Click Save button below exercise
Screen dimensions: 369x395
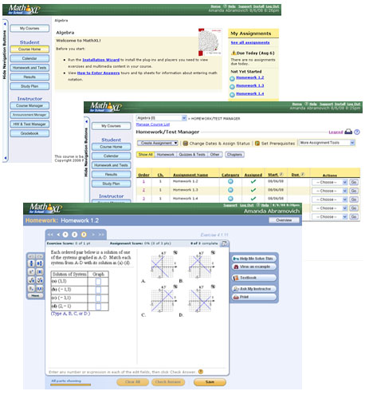(x=210, y=382)
